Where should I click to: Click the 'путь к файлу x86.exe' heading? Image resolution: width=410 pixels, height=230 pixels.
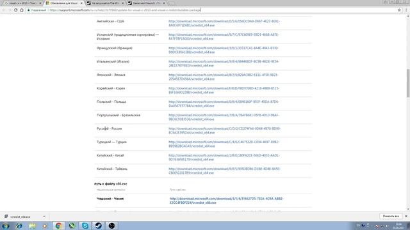(111, 184)
